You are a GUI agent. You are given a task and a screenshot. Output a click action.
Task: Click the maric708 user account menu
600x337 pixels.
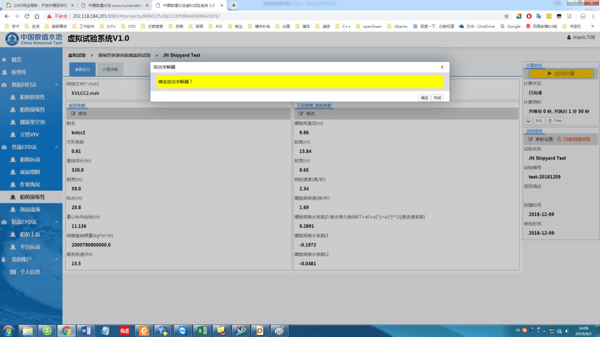point(581,37)
